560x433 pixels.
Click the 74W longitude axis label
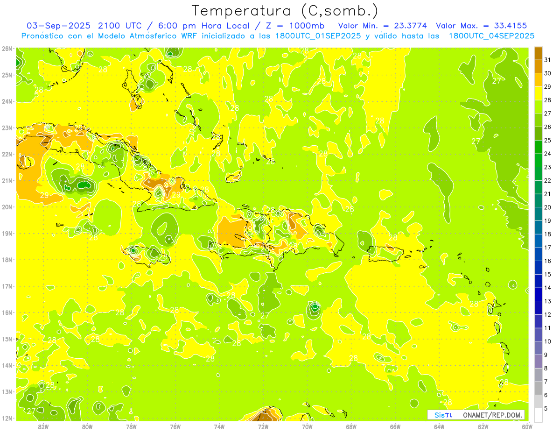point(219,426)
